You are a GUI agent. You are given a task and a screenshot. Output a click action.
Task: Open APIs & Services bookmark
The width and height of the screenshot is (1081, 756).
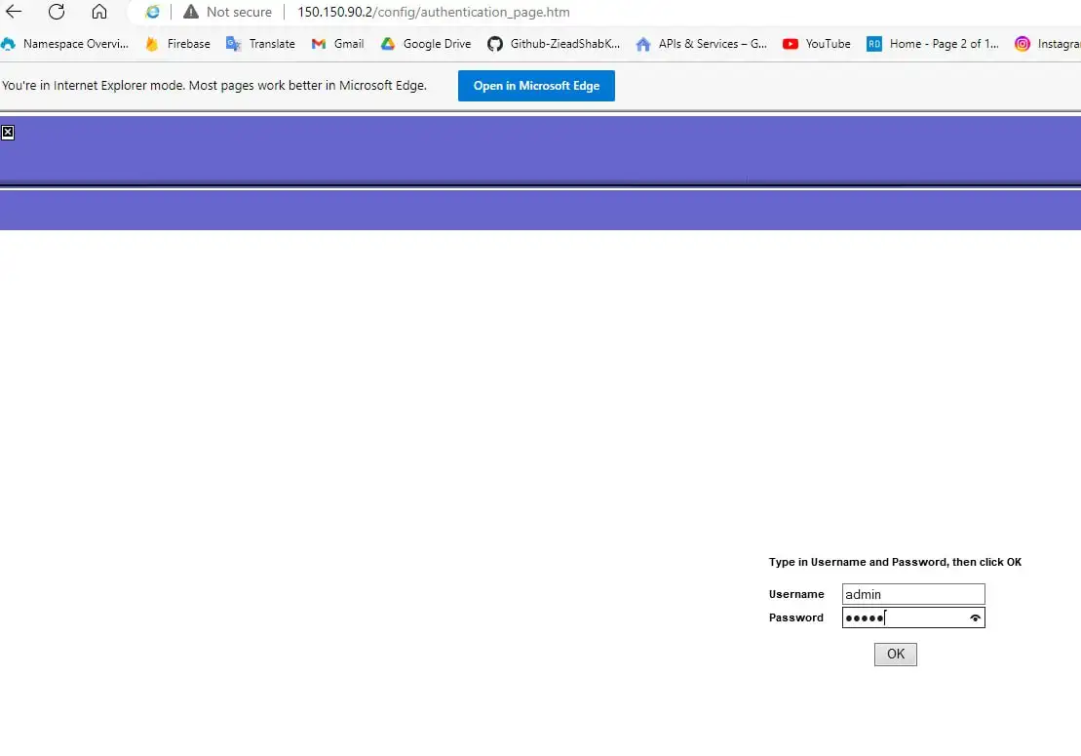pos(701,44)
